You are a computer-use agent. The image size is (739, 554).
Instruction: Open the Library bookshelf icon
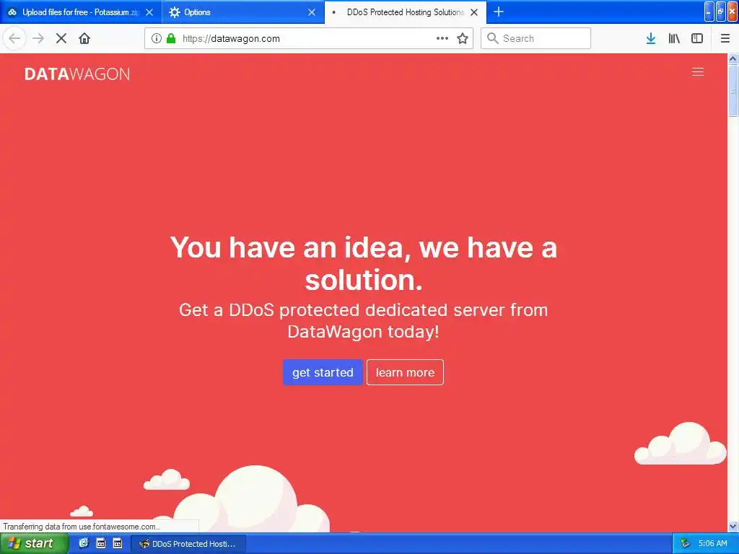[674, 39]
